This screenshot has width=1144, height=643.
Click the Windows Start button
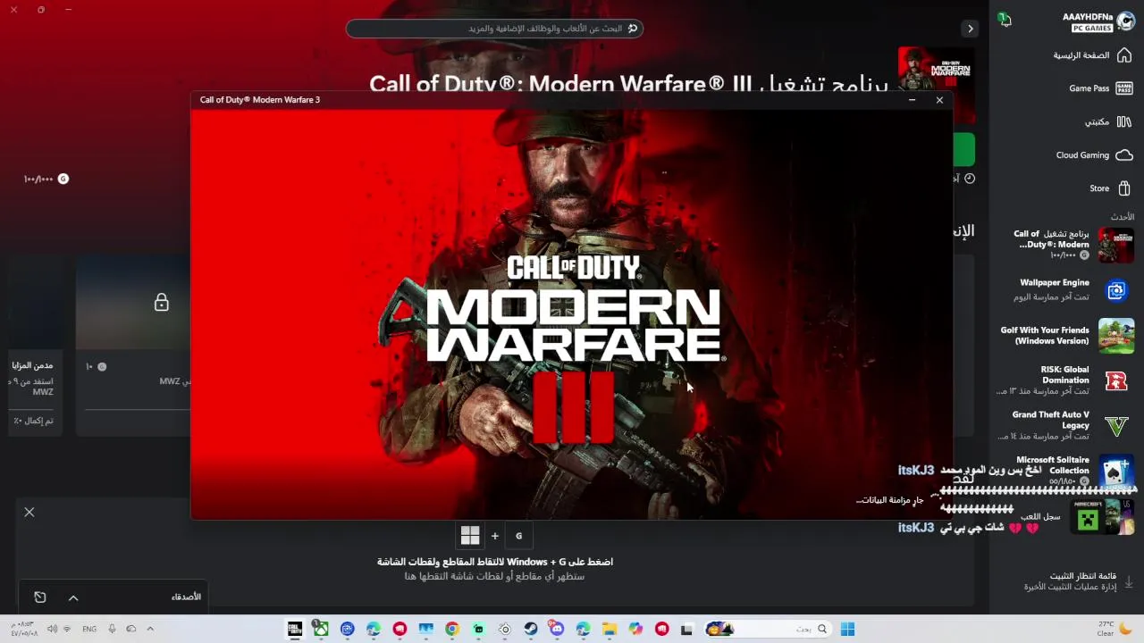point(847,629)
